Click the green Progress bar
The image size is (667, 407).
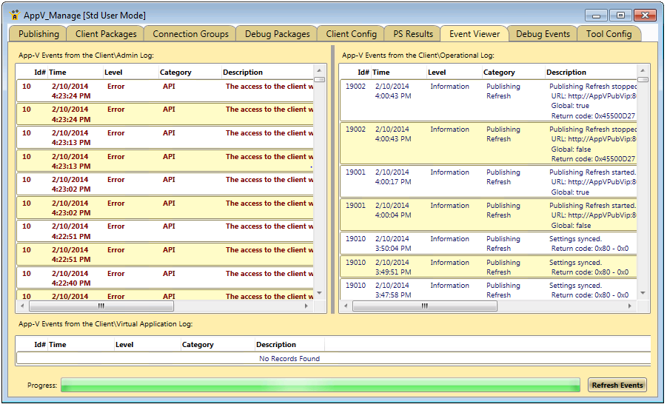point(321,386)
